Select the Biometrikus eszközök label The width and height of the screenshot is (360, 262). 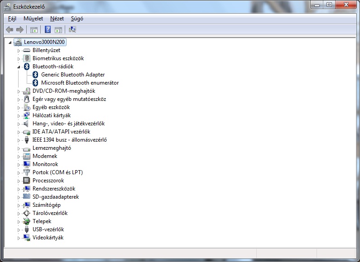(58, 58)
